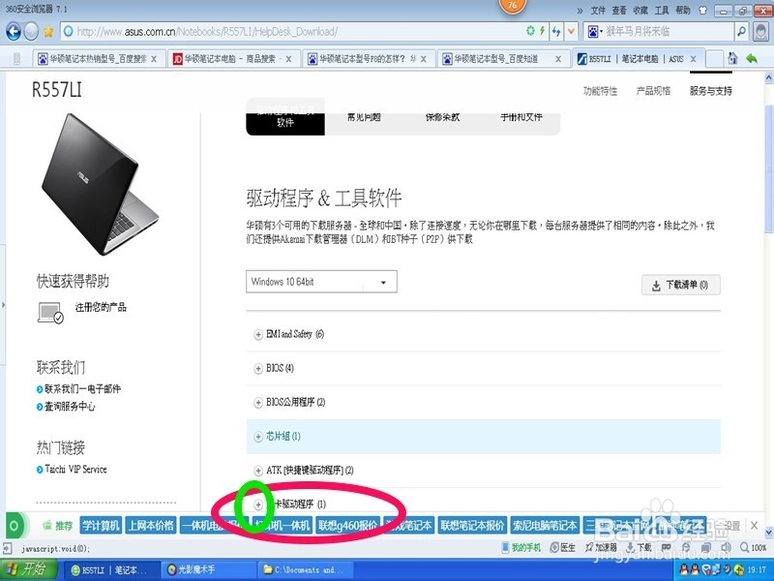Click the 学计算机 recommendation link

pos(101,525)
